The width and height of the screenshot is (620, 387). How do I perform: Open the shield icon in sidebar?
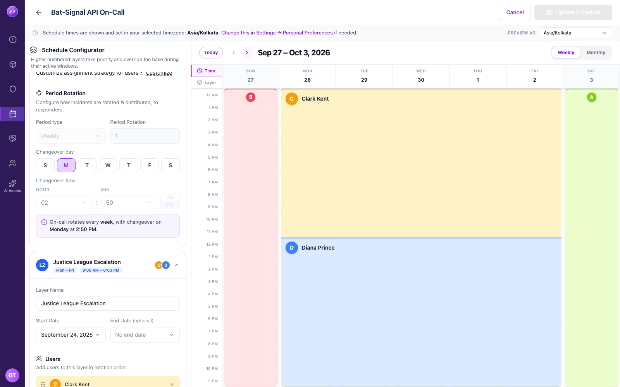pos(13,89)
